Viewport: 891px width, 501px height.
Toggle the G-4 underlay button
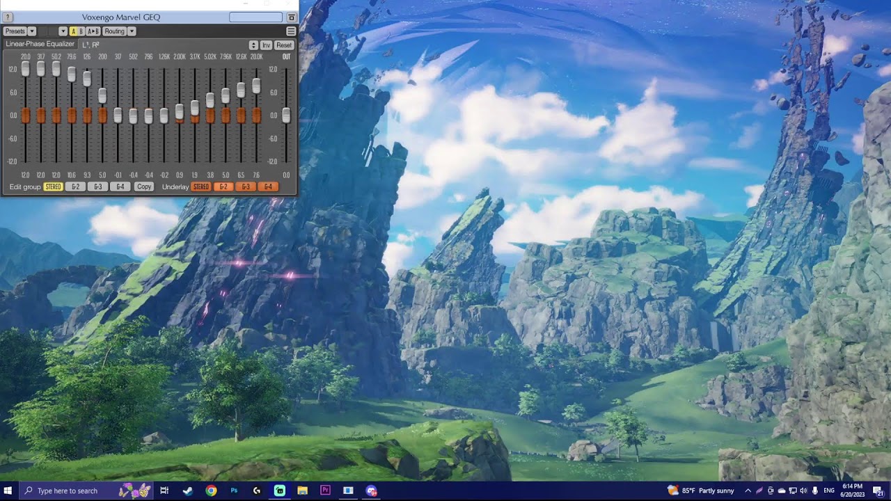pos(268,186)
